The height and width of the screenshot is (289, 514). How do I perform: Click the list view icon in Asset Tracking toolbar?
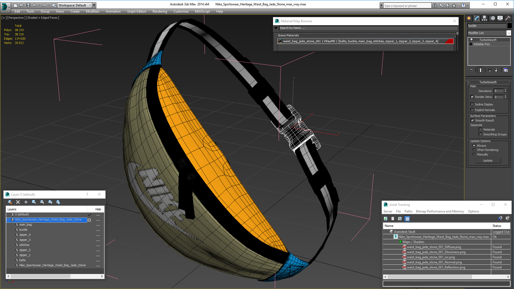(x=393, y=219)
